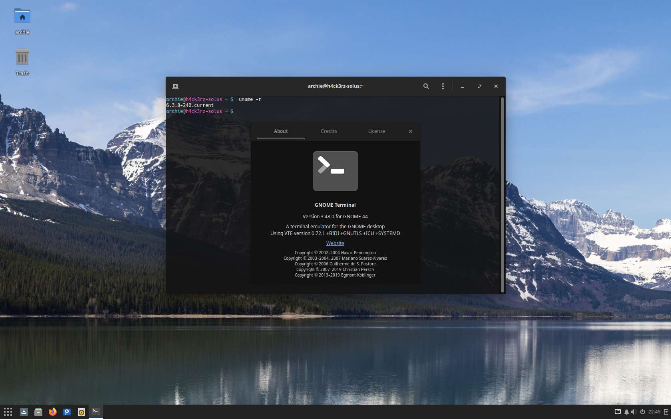Open the terminal three-dot menu
The image size is (671, 419).
click(443, 86)
